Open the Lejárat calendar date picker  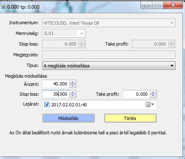[150, 104]
